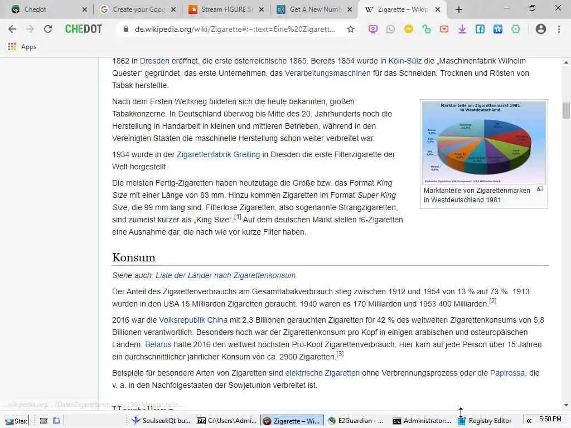Click the scrollbar up arrow

tap(566, 62)
